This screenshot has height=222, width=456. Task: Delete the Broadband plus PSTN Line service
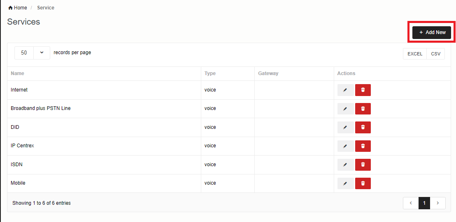point(363,109)
